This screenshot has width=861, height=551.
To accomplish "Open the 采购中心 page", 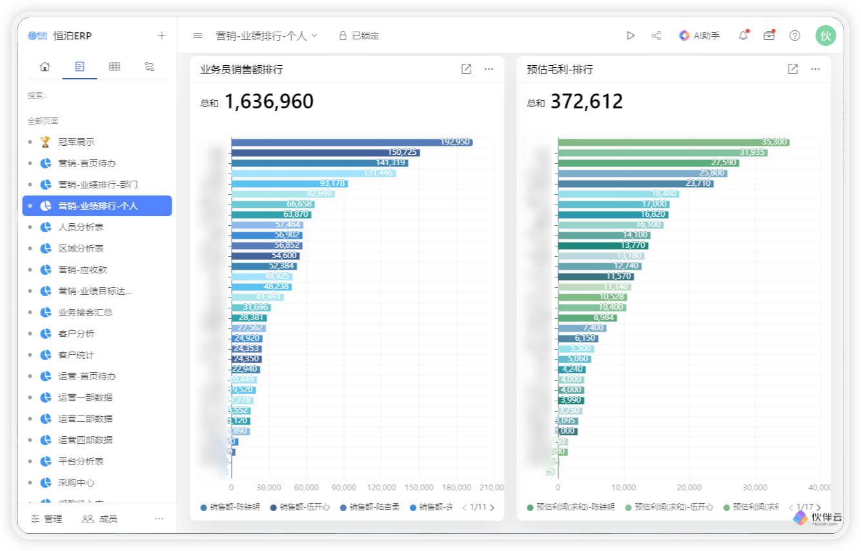I will pyautogui.click(x=97, y=483).
